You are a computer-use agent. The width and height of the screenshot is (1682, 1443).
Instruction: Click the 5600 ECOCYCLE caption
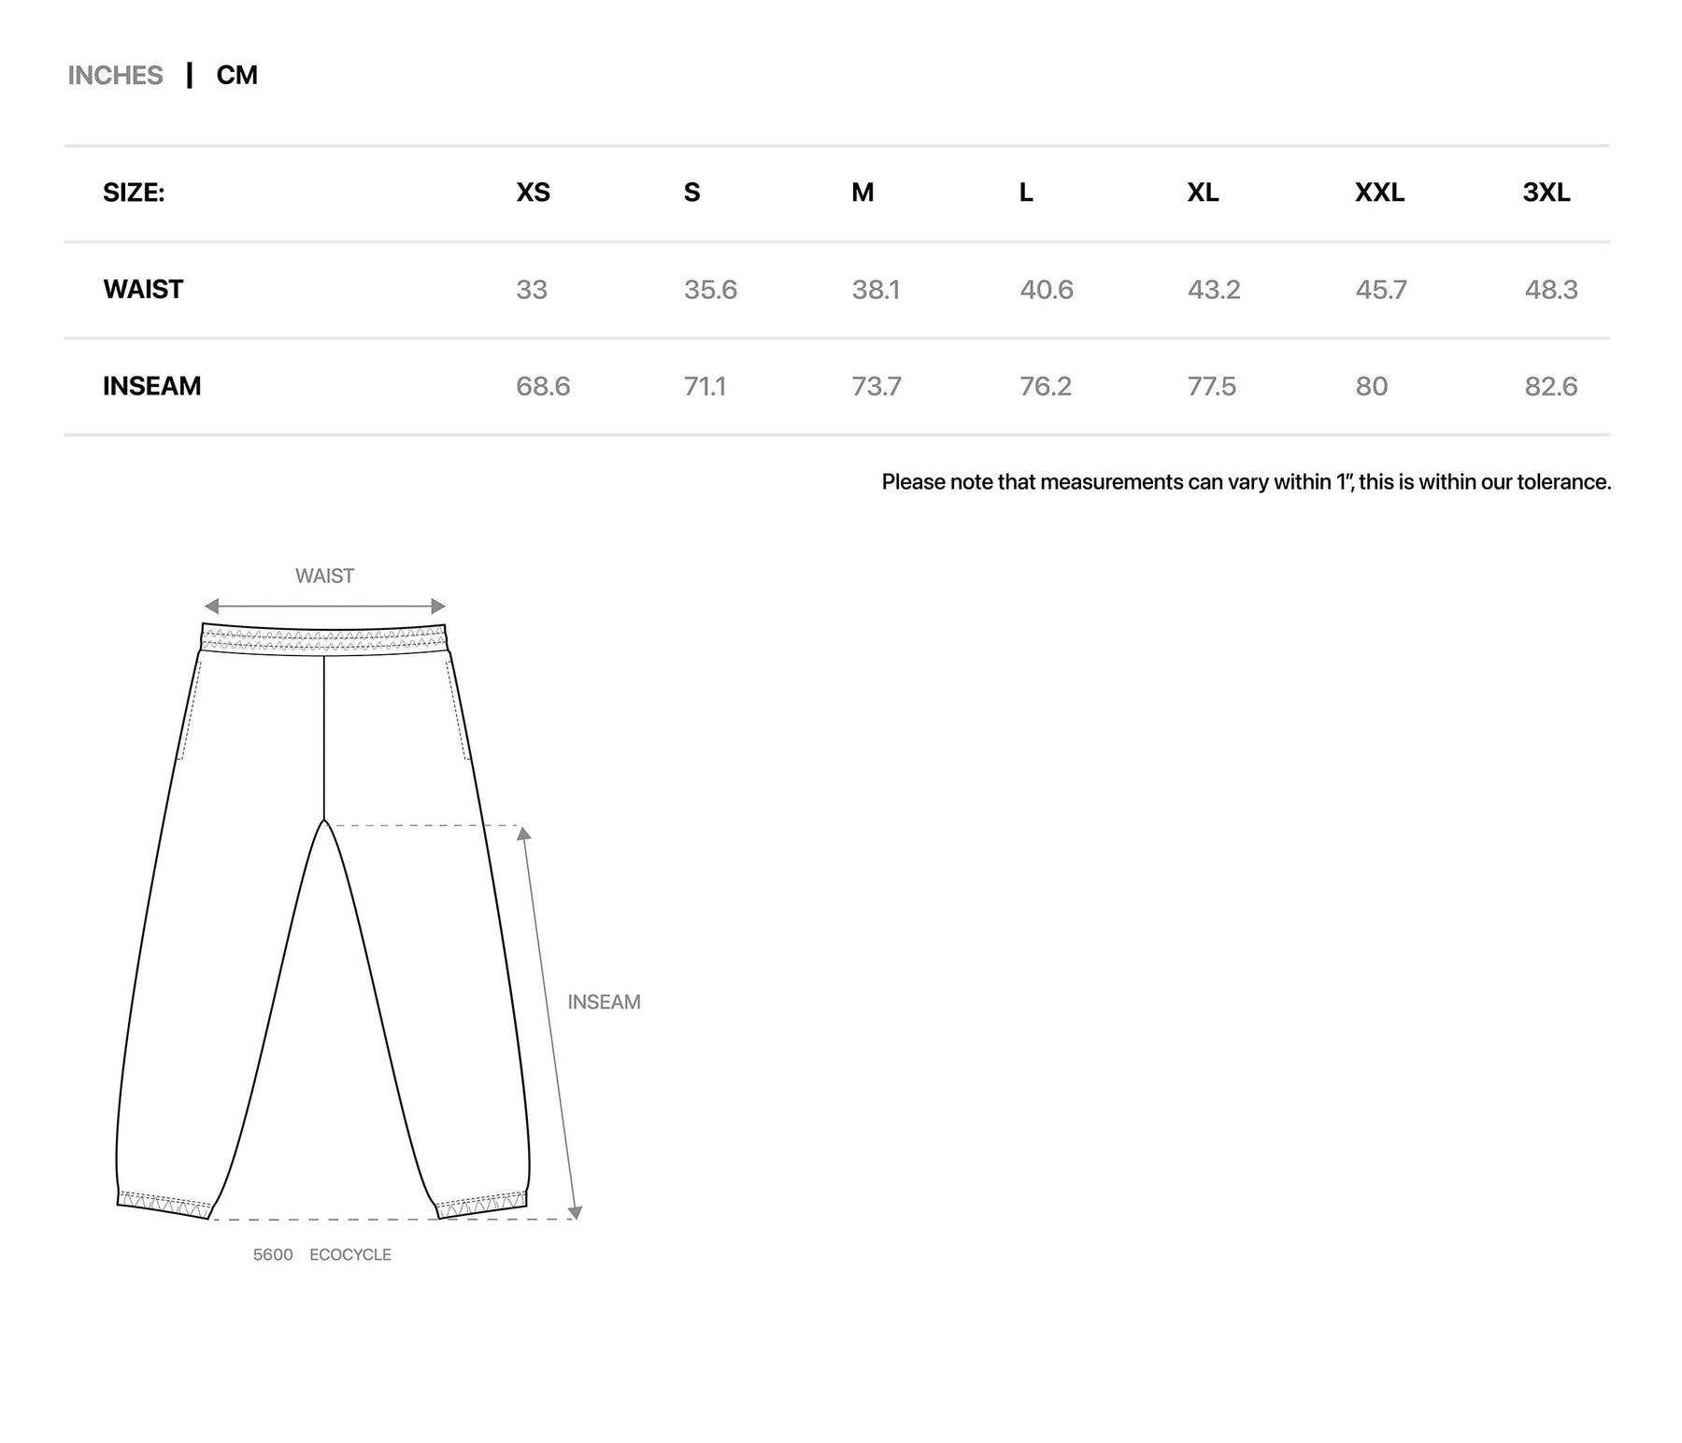pos(321,1255)
